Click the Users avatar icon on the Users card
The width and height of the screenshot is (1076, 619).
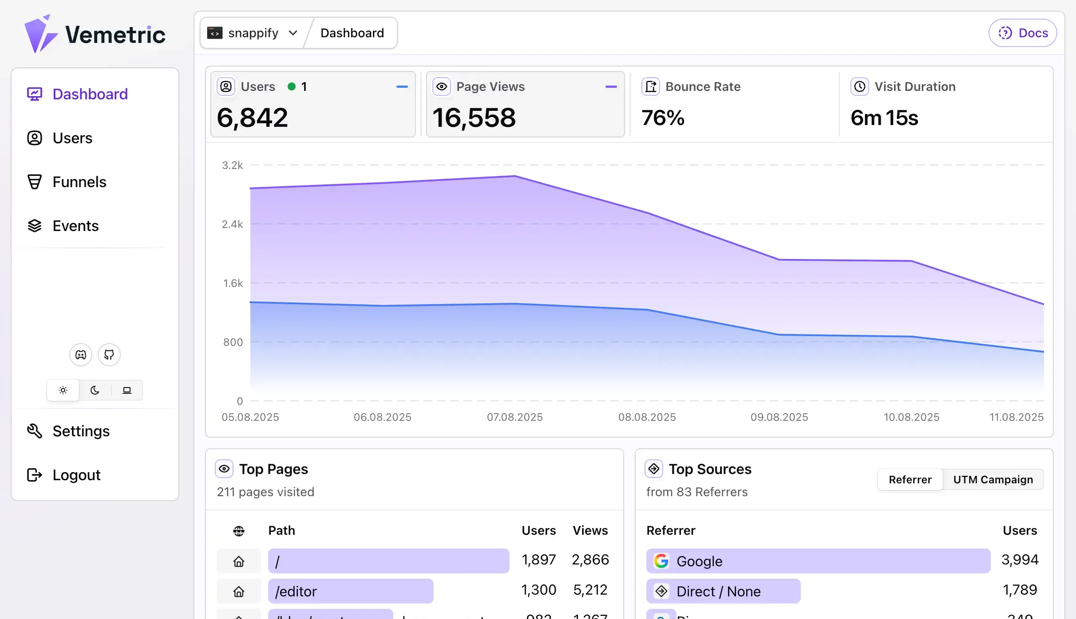pos(226,86)
